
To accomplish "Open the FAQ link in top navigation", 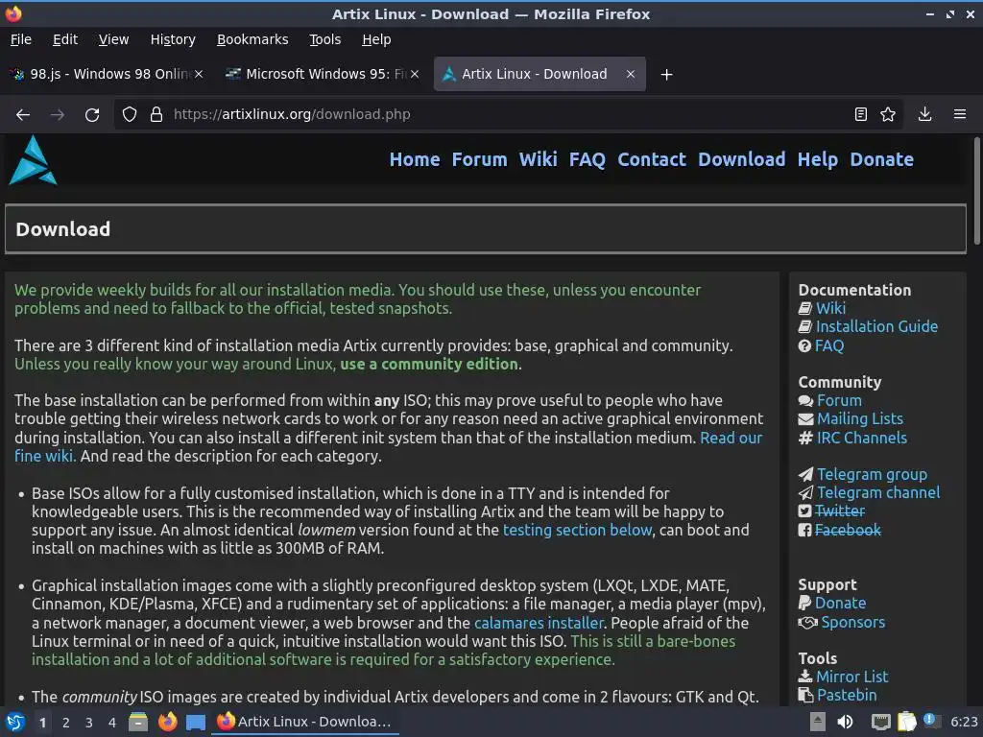I will (587, 160).
